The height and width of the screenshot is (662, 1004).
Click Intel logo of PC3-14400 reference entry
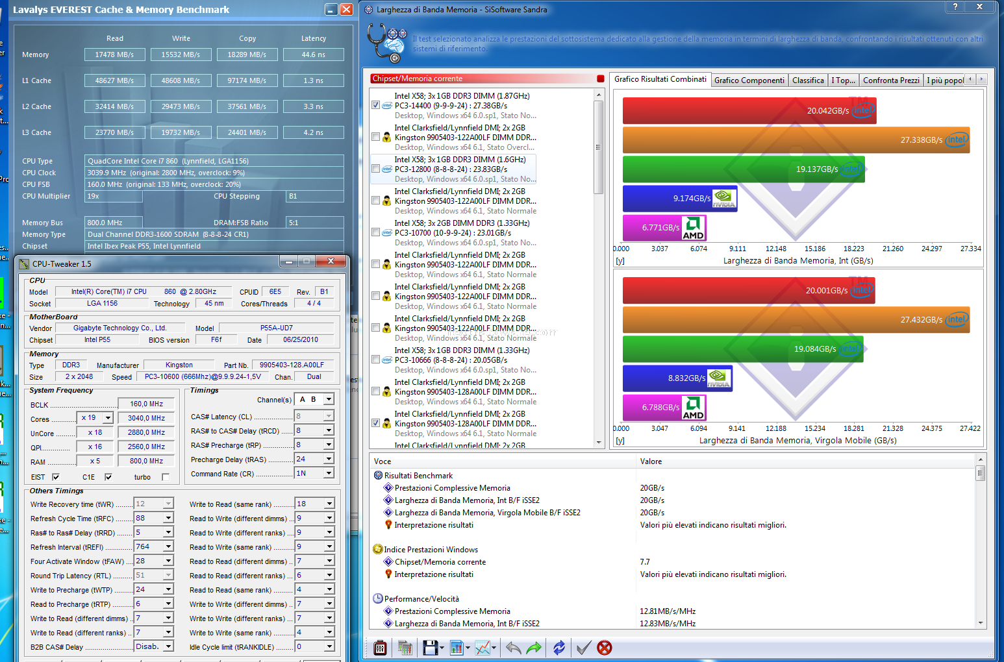coord(387,105)
